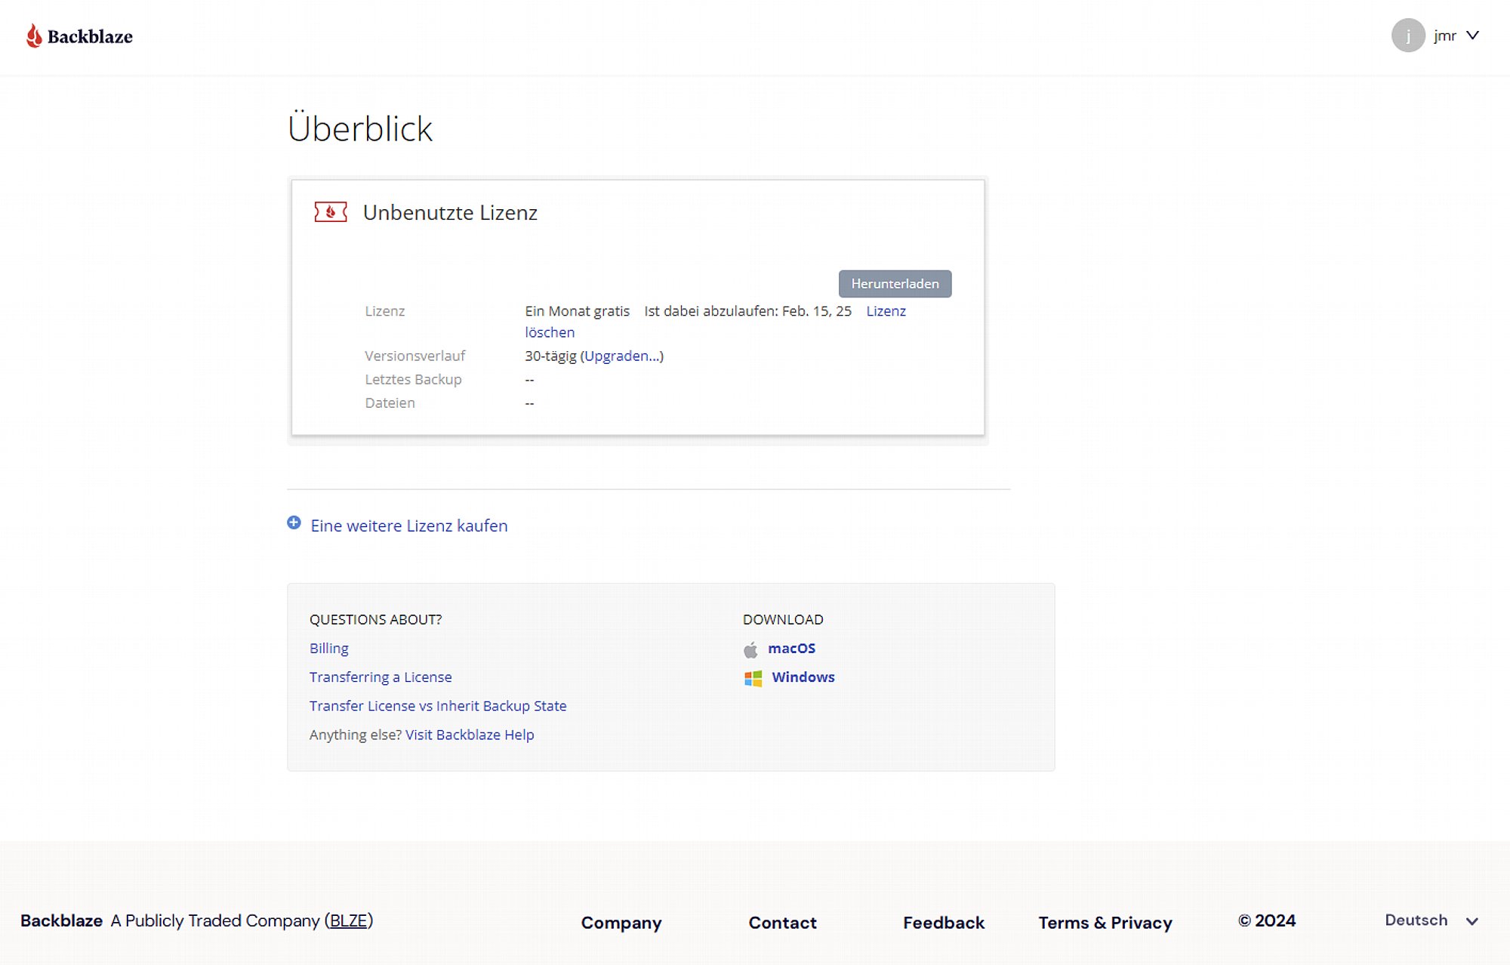This screenshot has width=1510, height=965.
Task: Click the BLZE stock ticker link
Action: pos(349,920)
